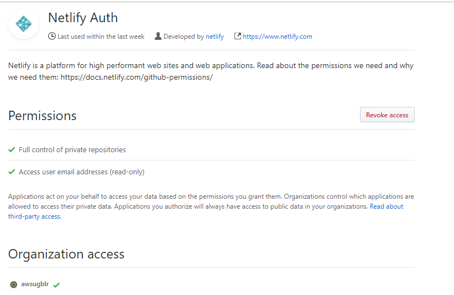The image size is (454, 295).
Task: Click the Netlify Auth heading
Action: click(x=83, y=18)
